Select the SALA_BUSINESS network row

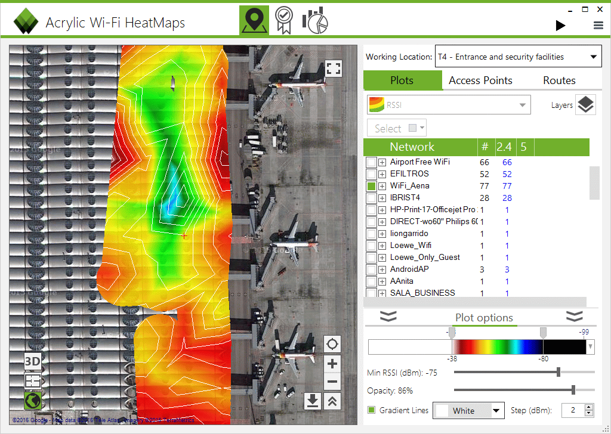tap(477, 293)
